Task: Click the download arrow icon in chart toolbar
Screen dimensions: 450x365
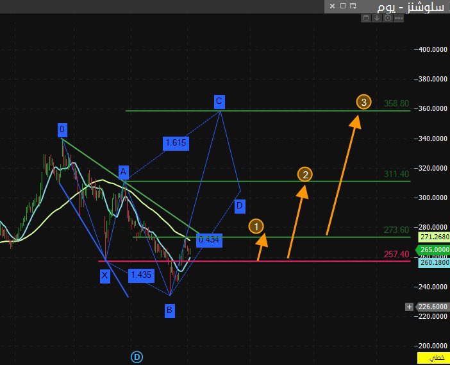Action: point(377,19)
